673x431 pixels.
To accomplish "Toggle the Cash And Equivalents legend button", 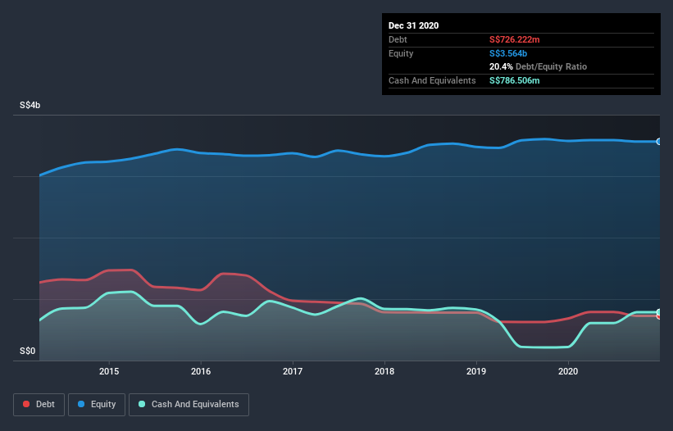I will 189,405.
